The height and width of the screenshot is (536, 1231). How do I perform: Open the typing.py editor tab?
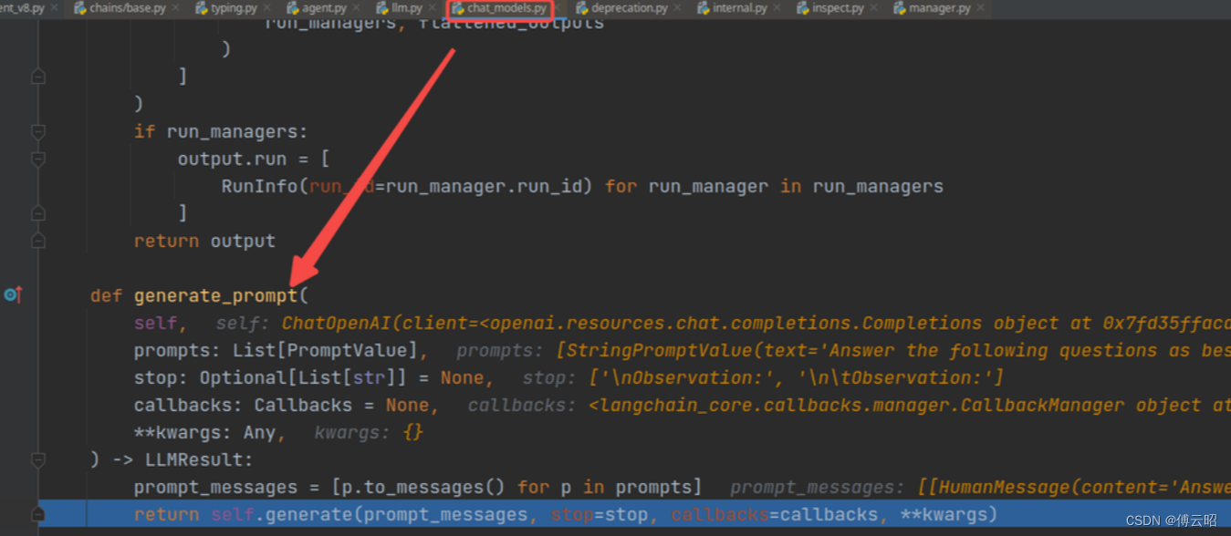(234, 8)
